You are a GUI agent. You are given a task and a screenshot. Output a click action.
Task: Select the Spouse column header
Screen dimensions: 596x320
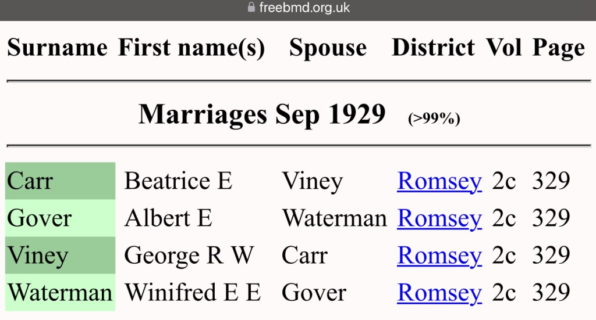pyautogui.click(x=328, y=48)
